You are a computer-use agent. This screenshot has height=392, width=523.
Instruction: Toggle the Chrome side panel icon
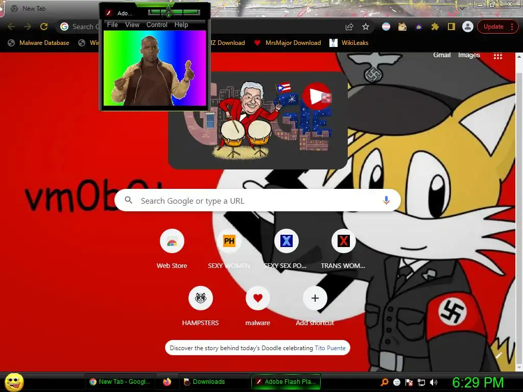click(x=451, y=27)
